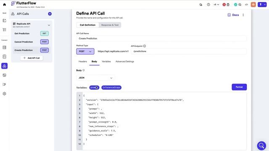Click the "version" line in JSON body
The image size is (269, 151).
134,100
